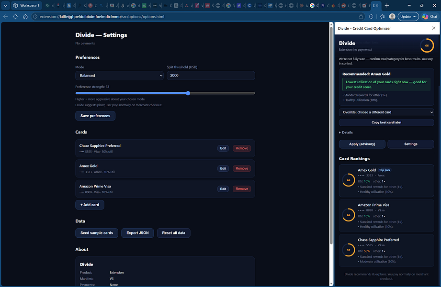The width and height of the screenshot is (441, 287).
Task: Click the address bar URL
Action: tap(102, 17)
